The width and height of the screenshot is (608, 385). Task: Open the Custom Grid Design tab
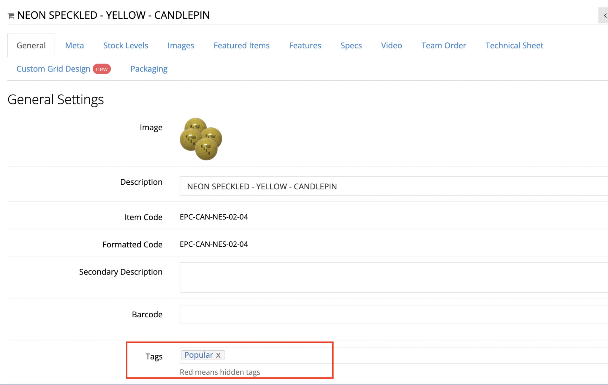coord(53,69)
